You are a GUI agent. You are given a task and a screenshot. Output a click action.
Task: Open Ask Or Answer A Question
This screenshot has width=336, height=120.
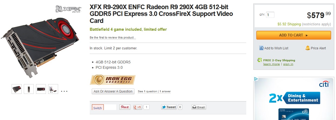point(113,91)
